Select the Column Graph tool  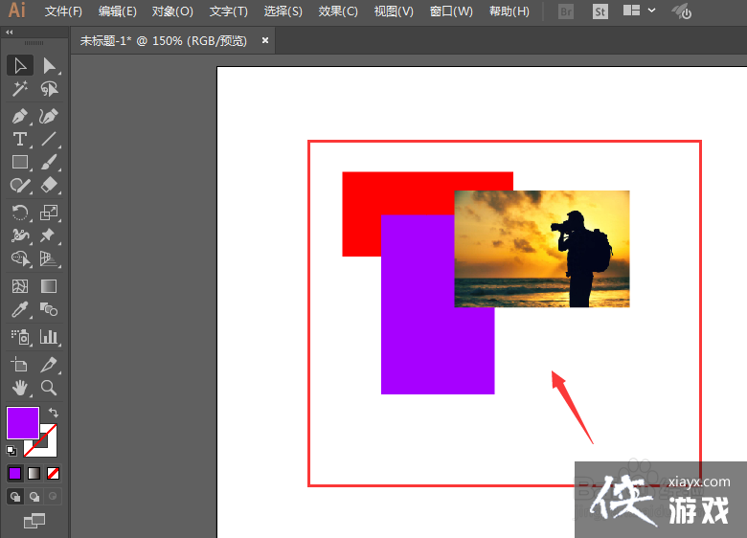tap(49, 337)
